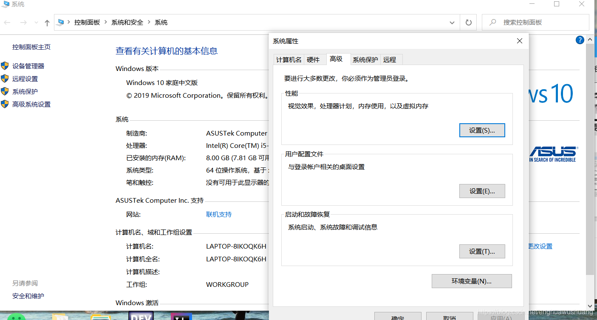Open the 系统保护 tab in dialog
The height and width of the screenshot is (320, 597).
coord(365,59)
